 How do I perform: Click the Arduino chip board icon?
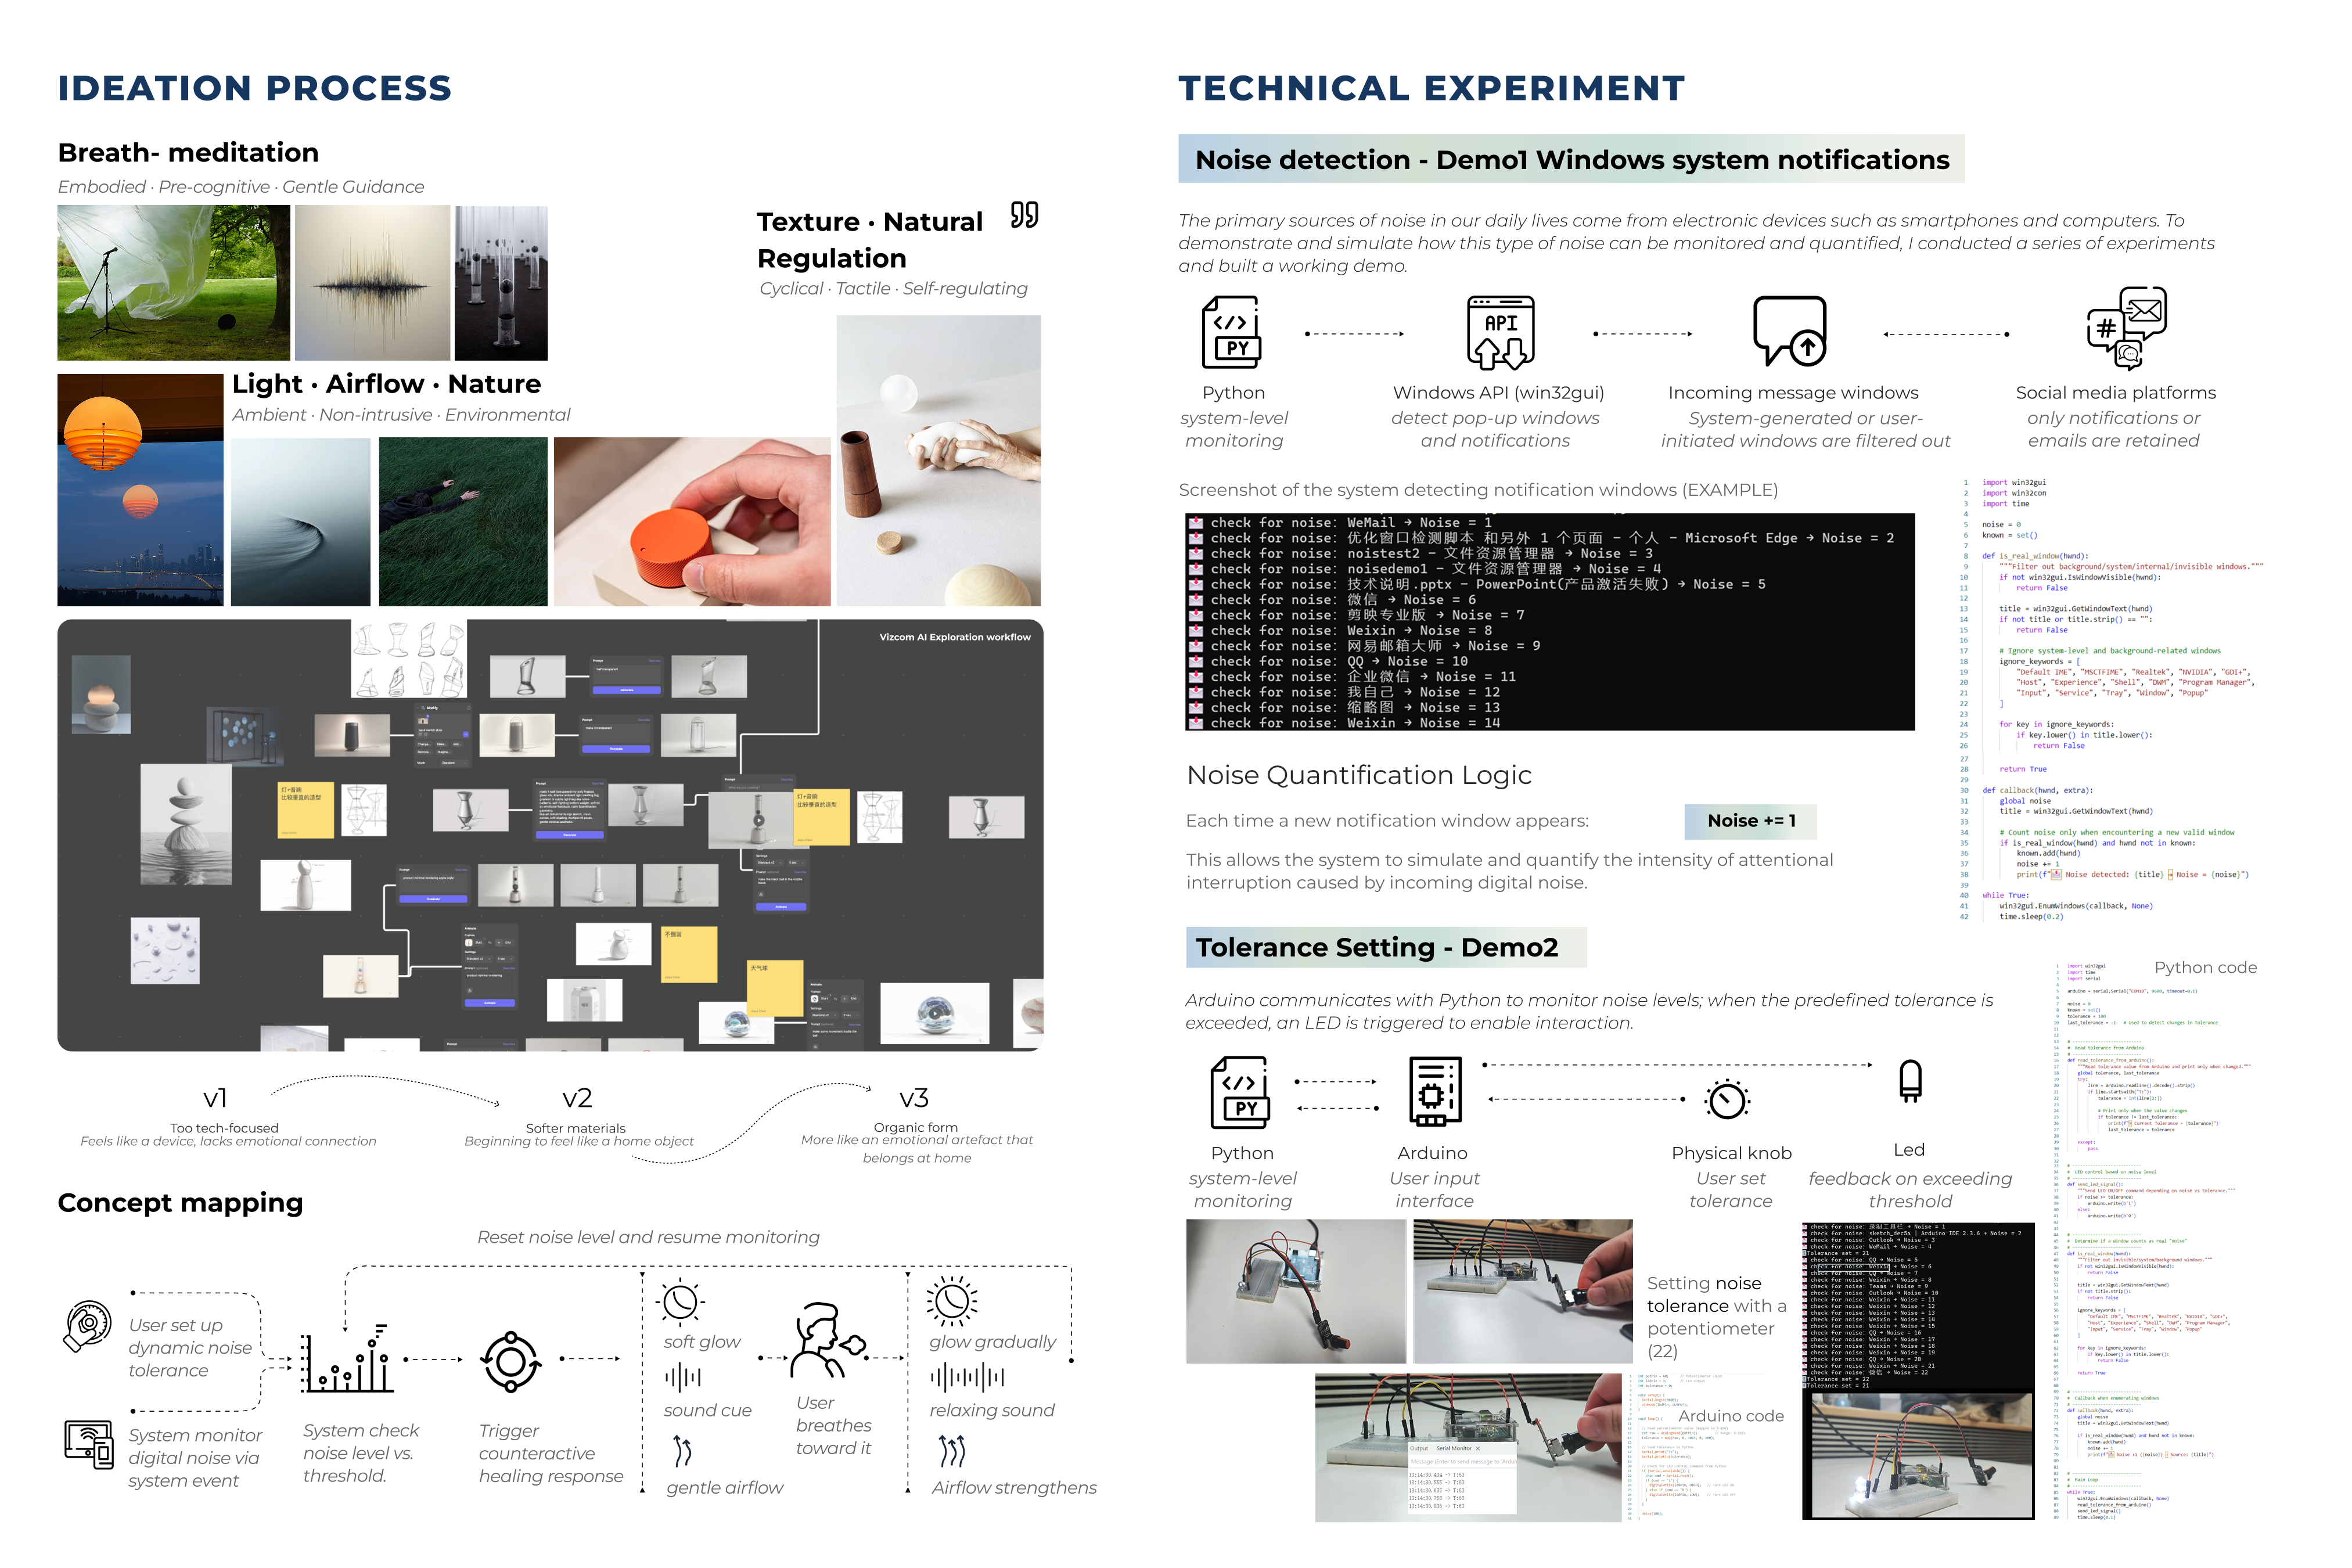(1434, 1092)
